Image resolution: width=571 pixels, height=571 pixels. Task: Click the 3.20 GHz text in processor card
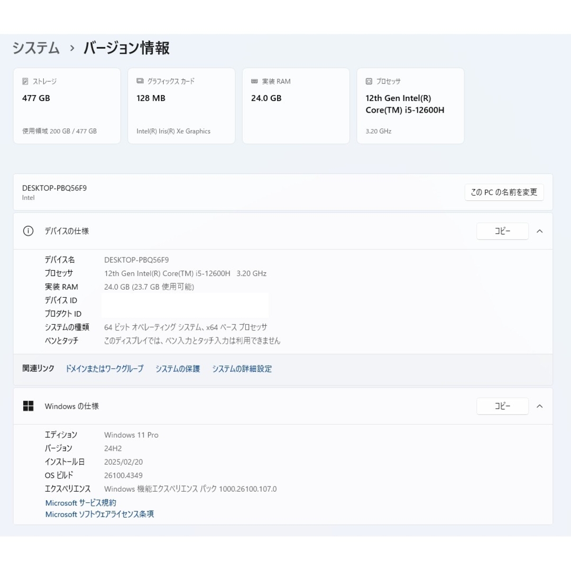pyautogui.click(x=379, y=131)
